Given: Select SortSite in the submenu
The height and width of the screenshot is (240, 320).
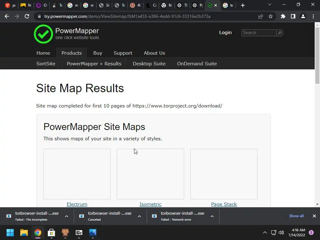Looking at the screenshot, I should click(46, 64).
